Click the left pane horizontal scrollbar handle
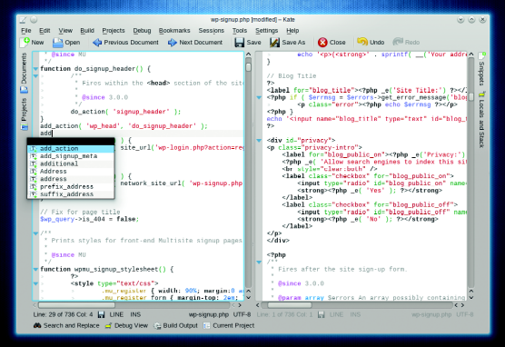Screen dimensions: 505x347 point(76,305)
